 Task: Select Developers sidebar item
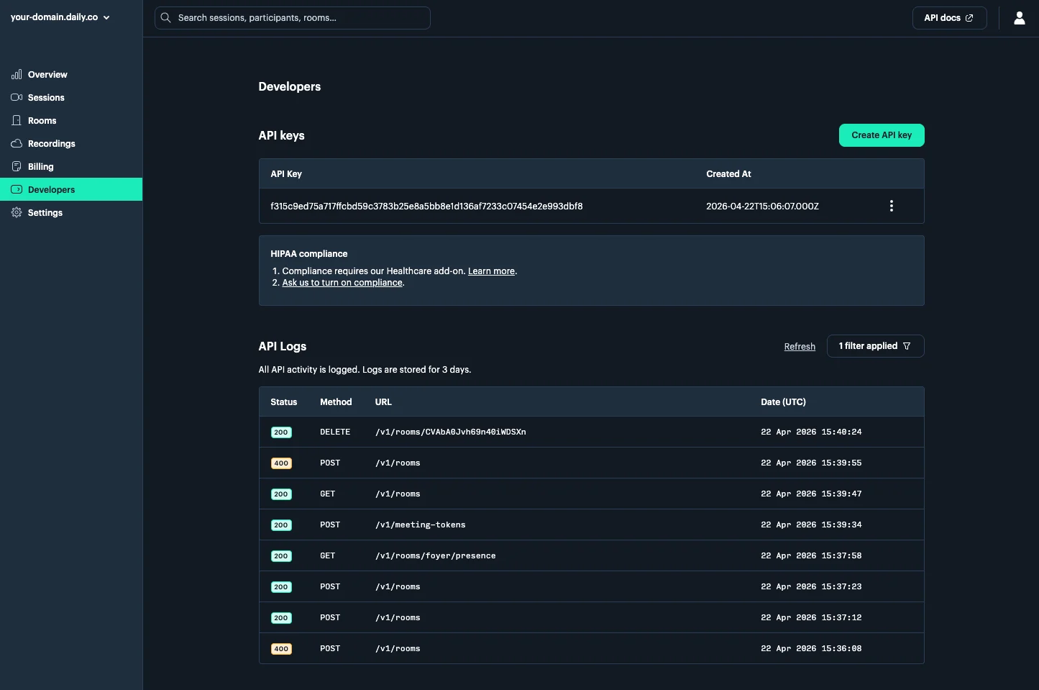(71, 189)
